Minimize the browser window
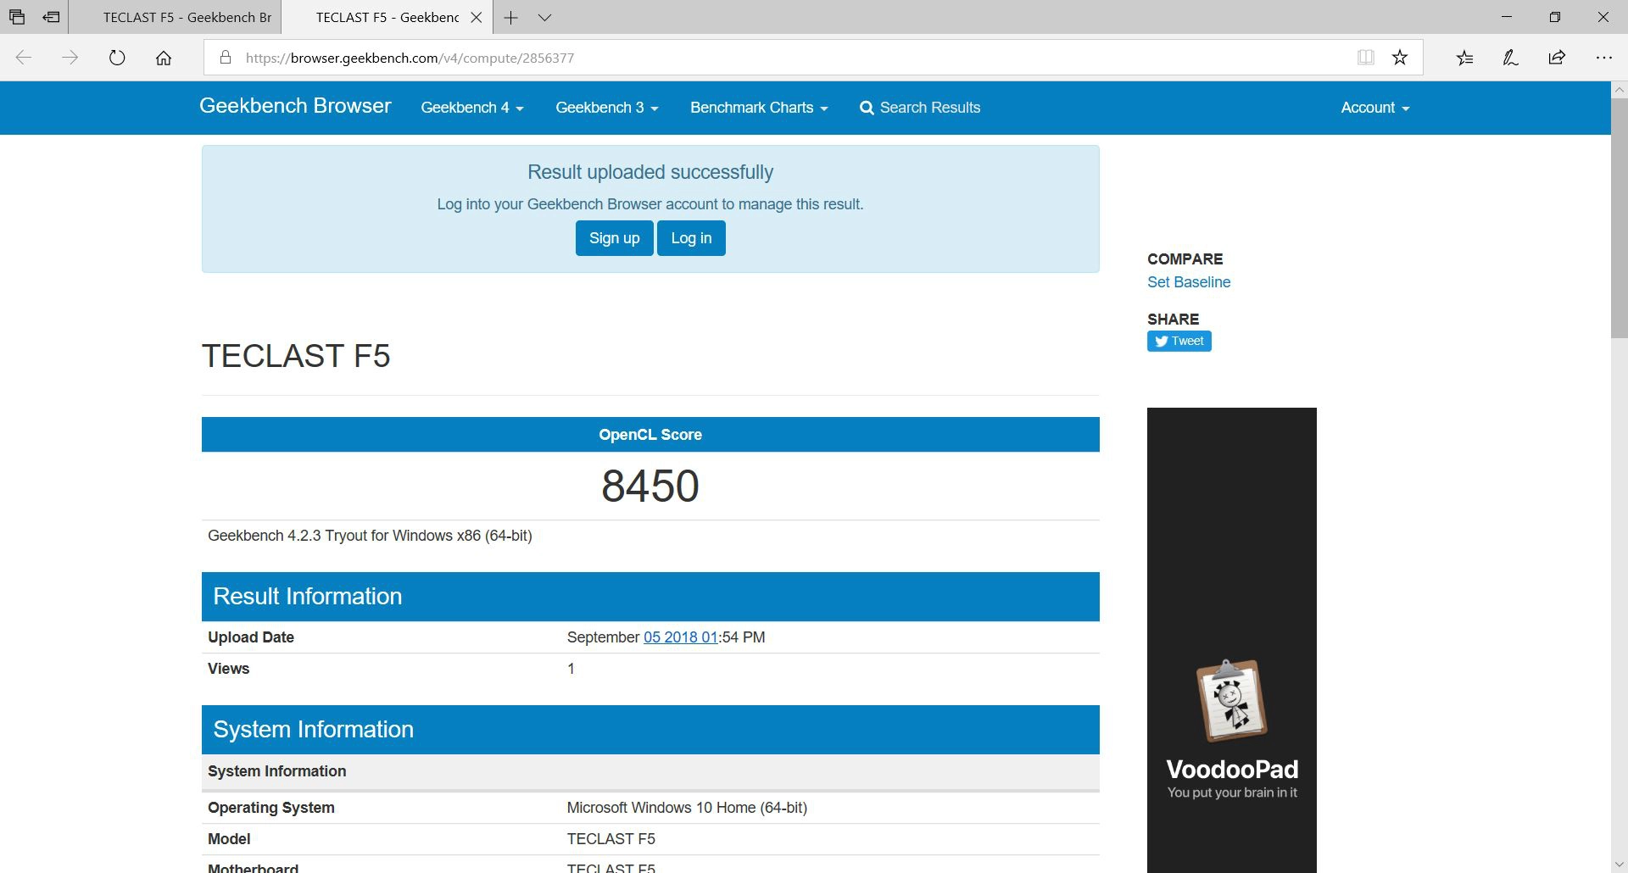Screen dimensions: 1628x873 click(x=1507, y=17)
